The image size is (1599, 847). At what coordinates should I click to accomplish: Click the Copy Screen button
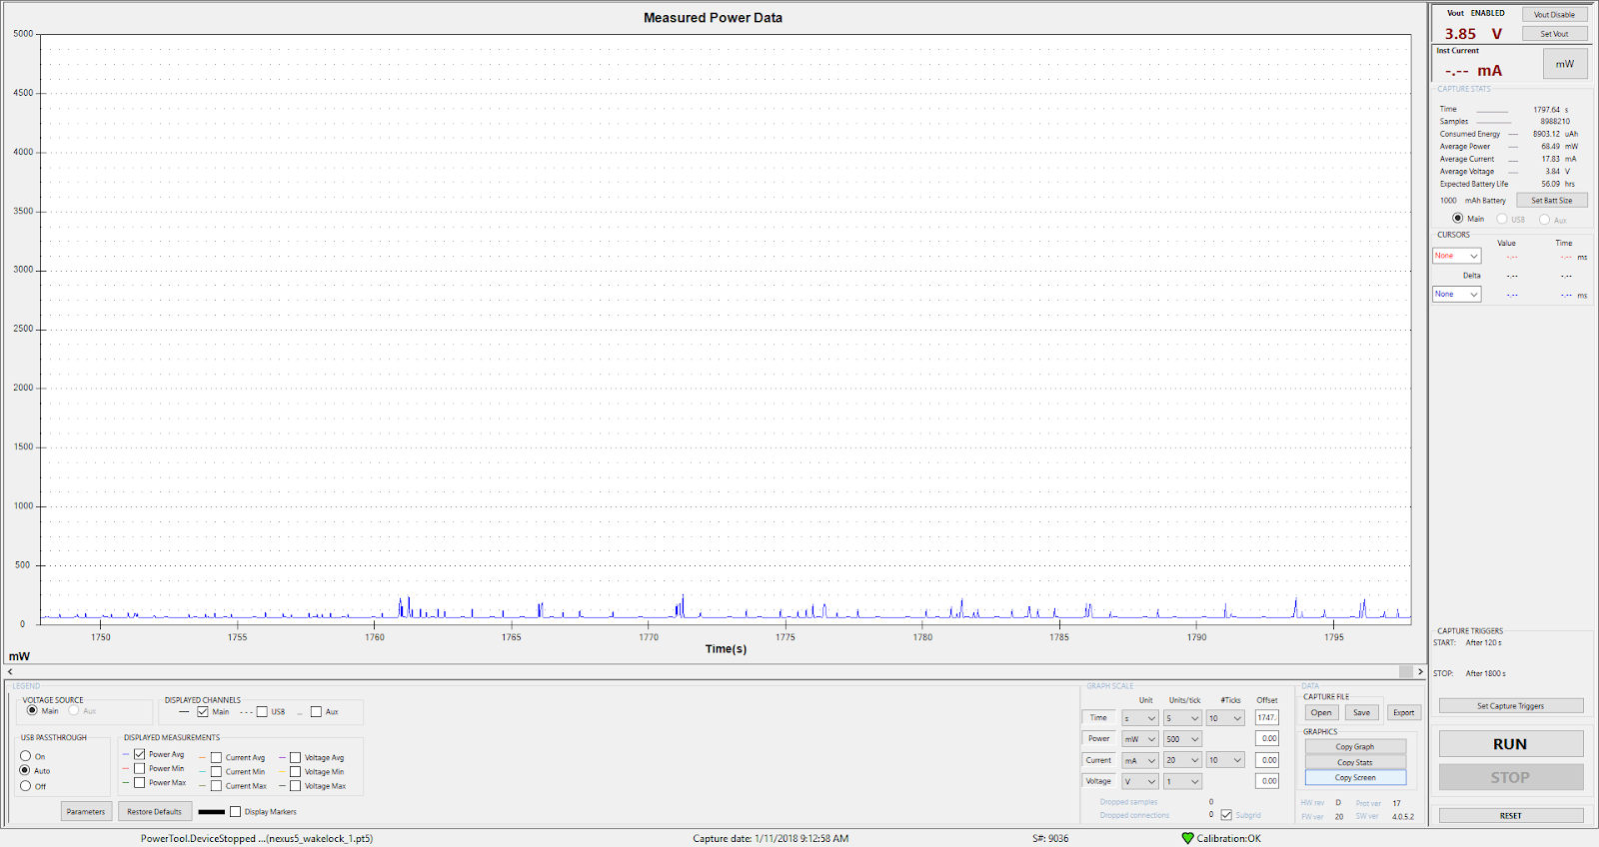pos(1355,777)
